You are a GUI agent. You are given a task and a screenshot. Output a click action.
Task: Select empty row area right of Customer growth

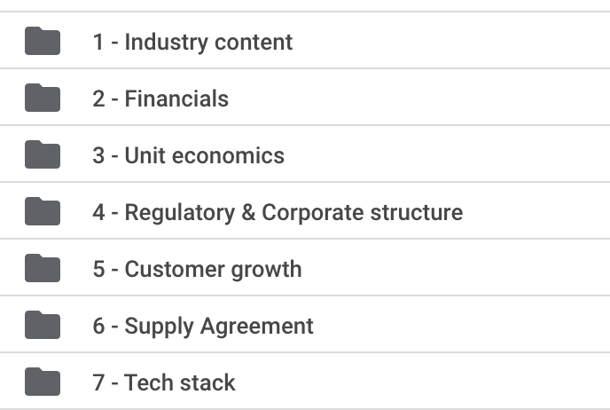[x=456, y=268]
